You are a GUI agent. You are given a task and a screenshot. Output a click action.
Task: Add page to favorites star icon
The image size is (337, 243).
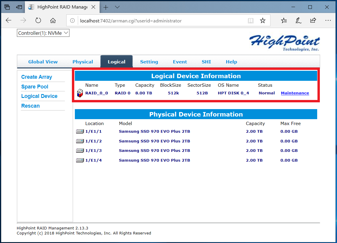pyautogui.click(x=263, y=21)
